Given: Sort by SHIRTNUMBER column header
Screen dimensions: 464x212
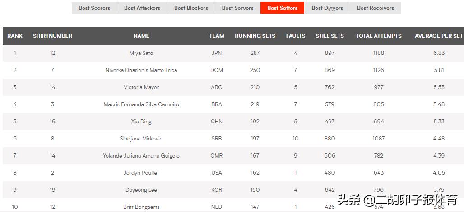Looking at the screenshot, I should click(x=52, y=36).
